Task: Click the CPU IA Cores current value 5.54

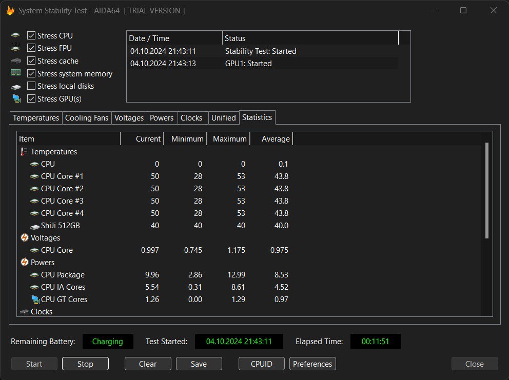Action: (x=152, y=287)
